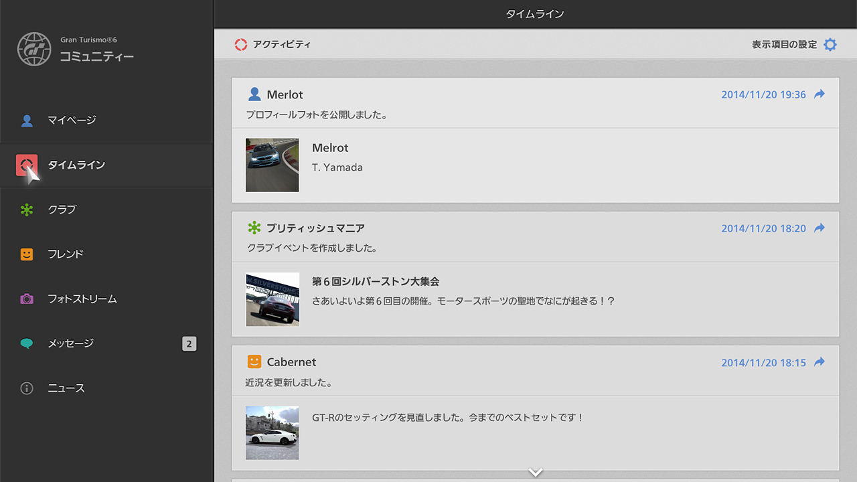Open フォトストリーム from the sidebar

click(x=82, y=299)
